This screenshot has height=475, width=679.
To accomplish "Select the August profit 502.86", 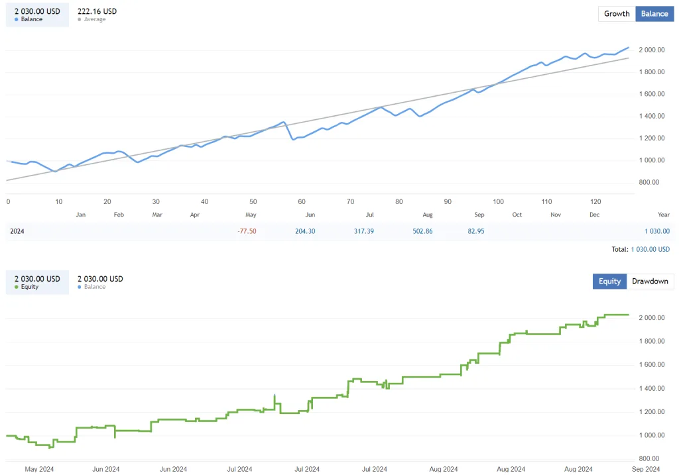I will [422, 232].
